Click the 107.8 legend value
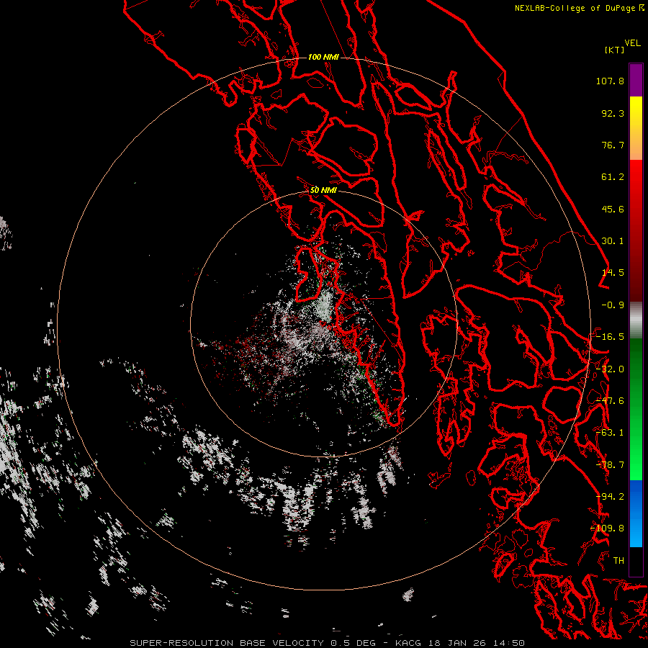This screenshot has width=648, height=648. click(610, 81)
